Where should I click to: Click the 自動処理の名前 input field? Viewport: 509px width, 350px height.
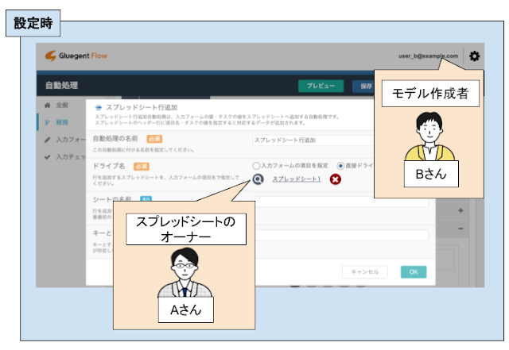click(x=313, y=140)
